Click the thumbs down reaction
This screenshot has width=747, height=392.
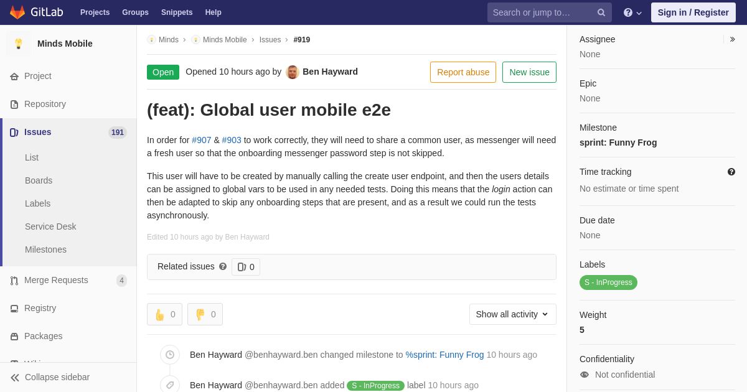tap(205, 314)
